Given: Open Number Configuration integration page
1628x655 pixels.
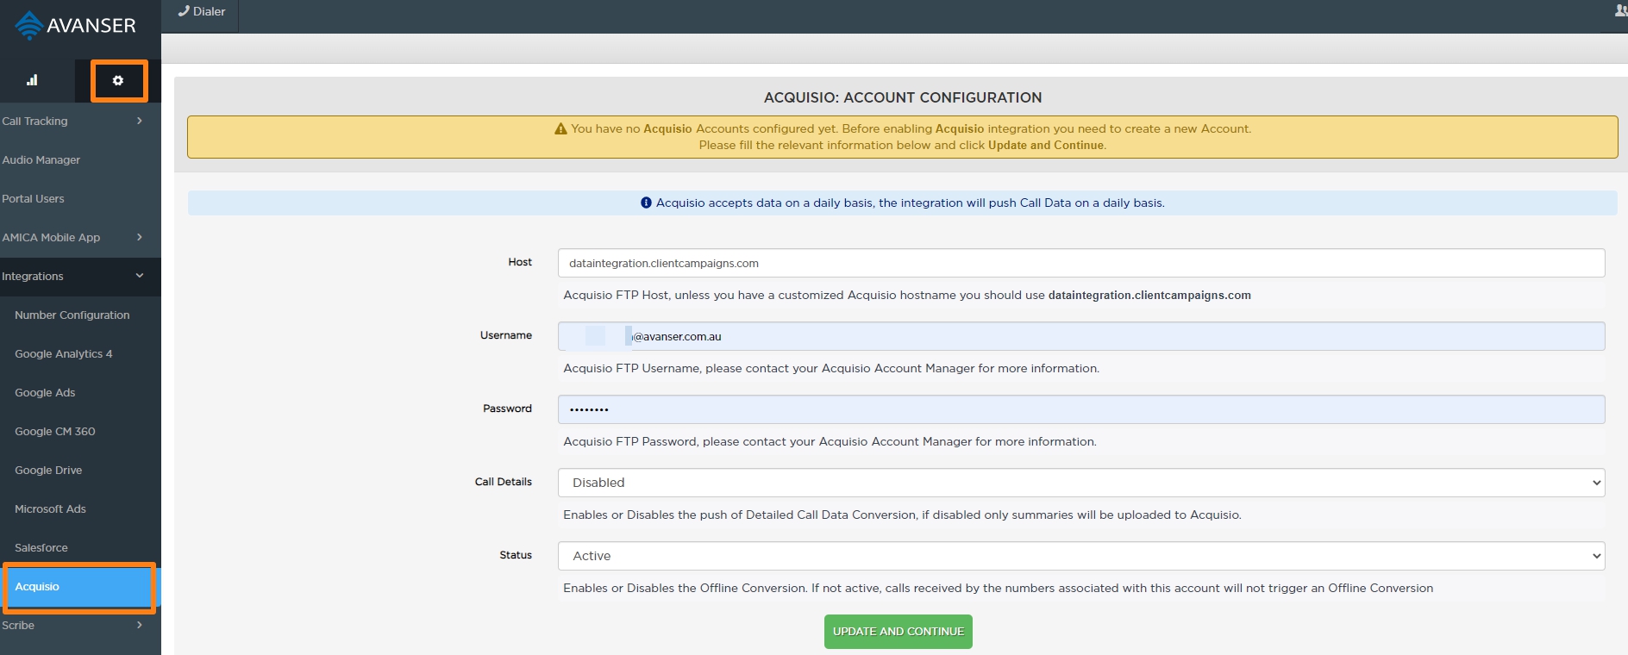Looking at the screenshot, I should (80, 315).
